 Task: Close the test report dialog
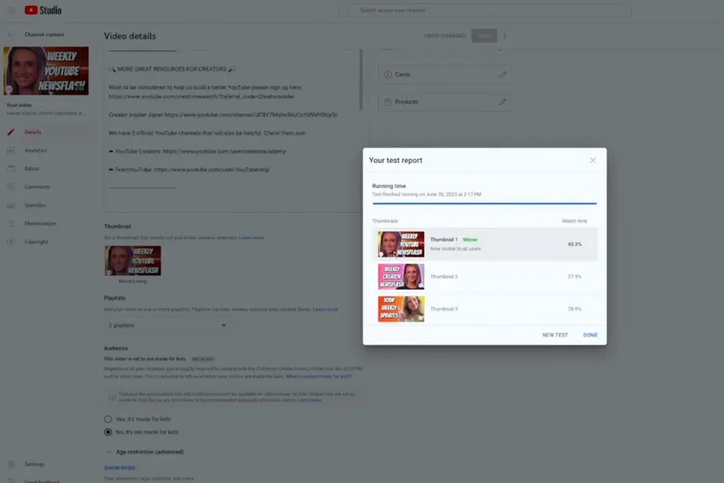pos(592,160)
